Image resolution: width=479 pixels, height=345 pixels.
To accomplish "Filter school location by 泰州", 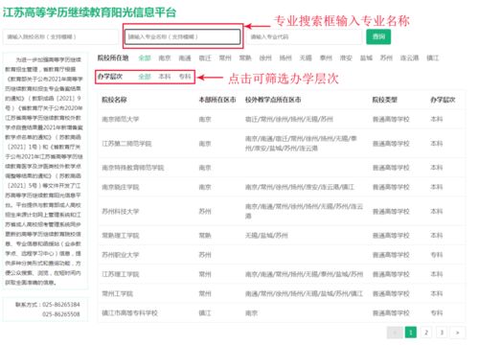I will tap(326, 57).
